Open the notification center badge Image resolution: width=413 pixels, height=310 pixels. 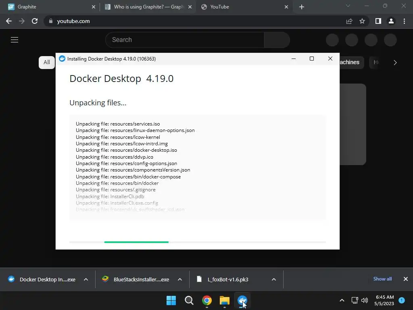pos(402,300)
